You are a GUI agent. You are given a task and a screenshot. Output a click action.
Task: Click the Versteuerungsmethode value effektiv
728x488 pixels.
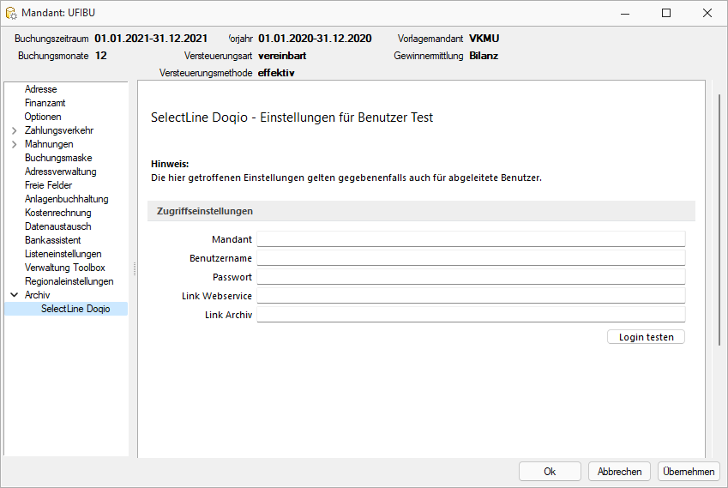pos(276,73)
